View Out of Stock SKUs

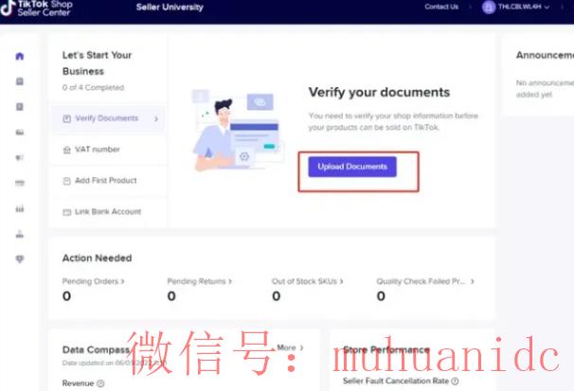pyautogui.click(x=308, y=281)
